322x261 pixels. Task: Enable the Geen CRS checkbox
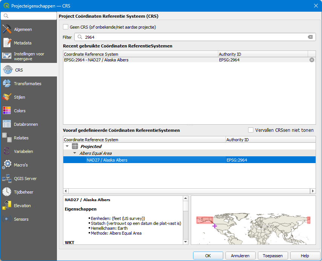66,27
